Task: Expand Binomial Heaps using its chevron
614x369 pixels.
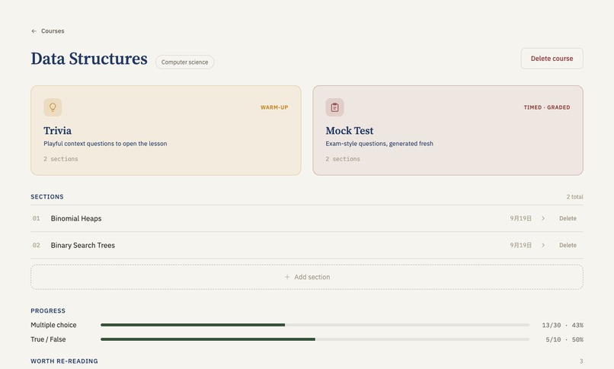Action: (x=543, y=218)
